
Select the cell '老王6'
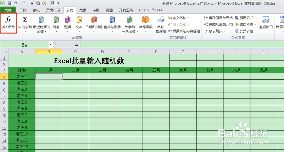[x=22, y=108]
